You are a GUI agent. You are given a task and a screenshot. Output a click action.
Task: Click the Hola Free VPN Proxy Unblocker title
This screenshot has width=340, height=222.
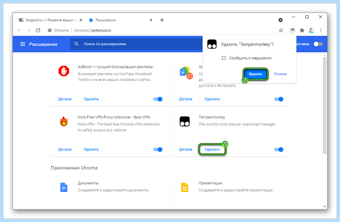[114, 117]
